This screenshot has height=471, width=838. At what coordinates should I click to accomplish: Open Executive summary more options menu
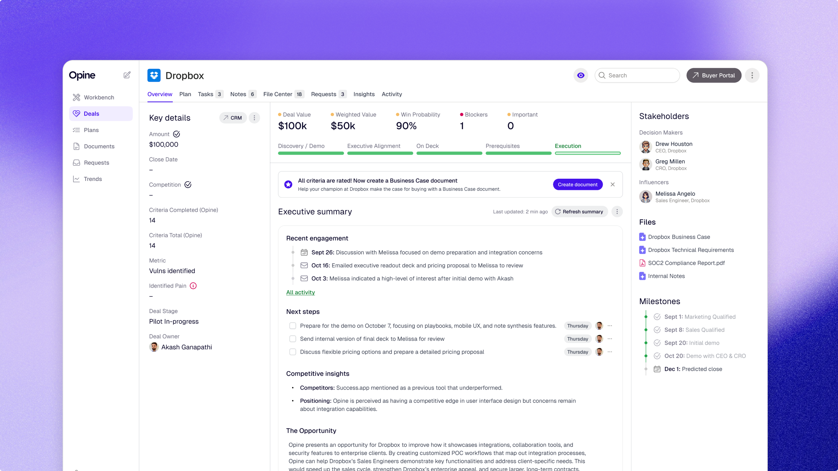[617, 212]
